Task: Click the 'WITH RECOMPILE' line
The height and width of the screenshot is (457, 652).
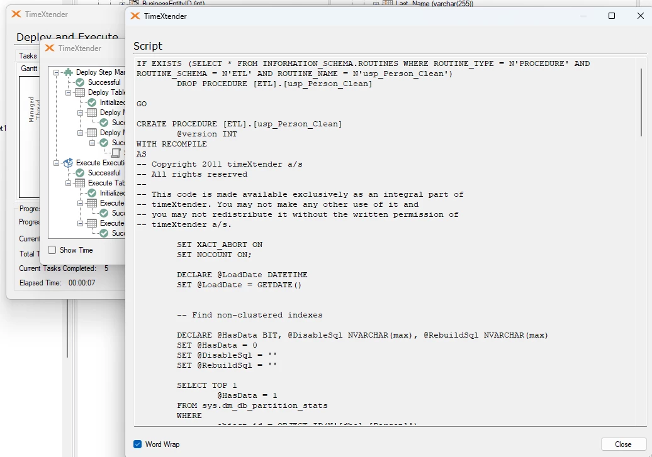Action: [171, 144]
